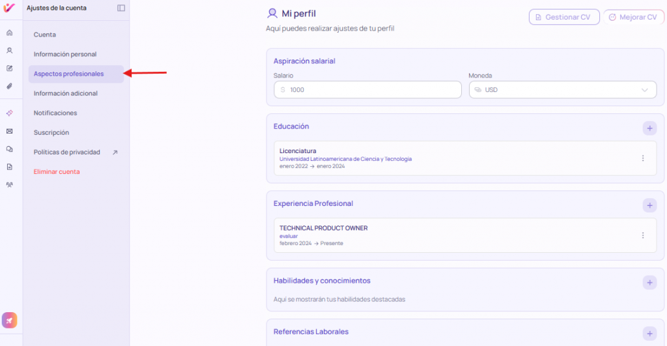Open the envelope messages icon

click(x=9, y=131)
